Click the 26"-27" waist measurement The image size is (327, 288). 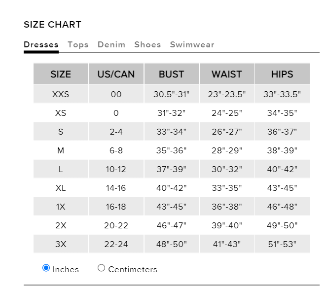(x=227, y=132)
